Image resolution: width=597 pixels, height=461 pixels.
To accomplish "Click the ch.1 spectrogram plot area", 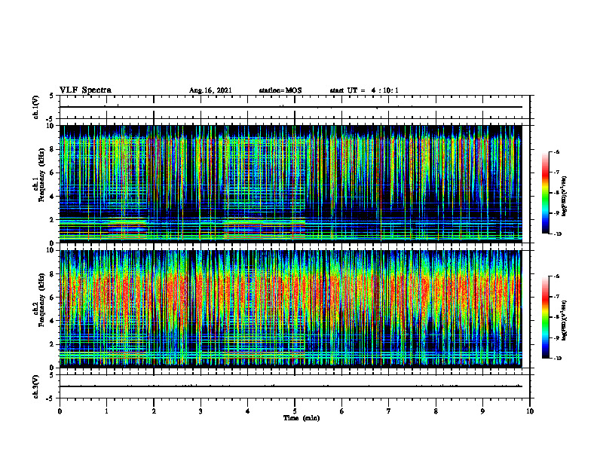I will [291, 184].
